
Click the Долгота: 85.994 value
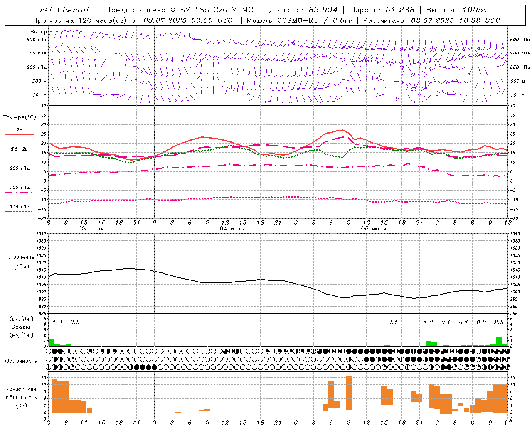(304, 10)
